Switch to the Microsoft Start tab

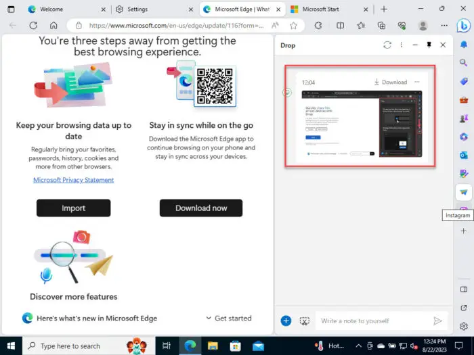(x=329, y=9)
